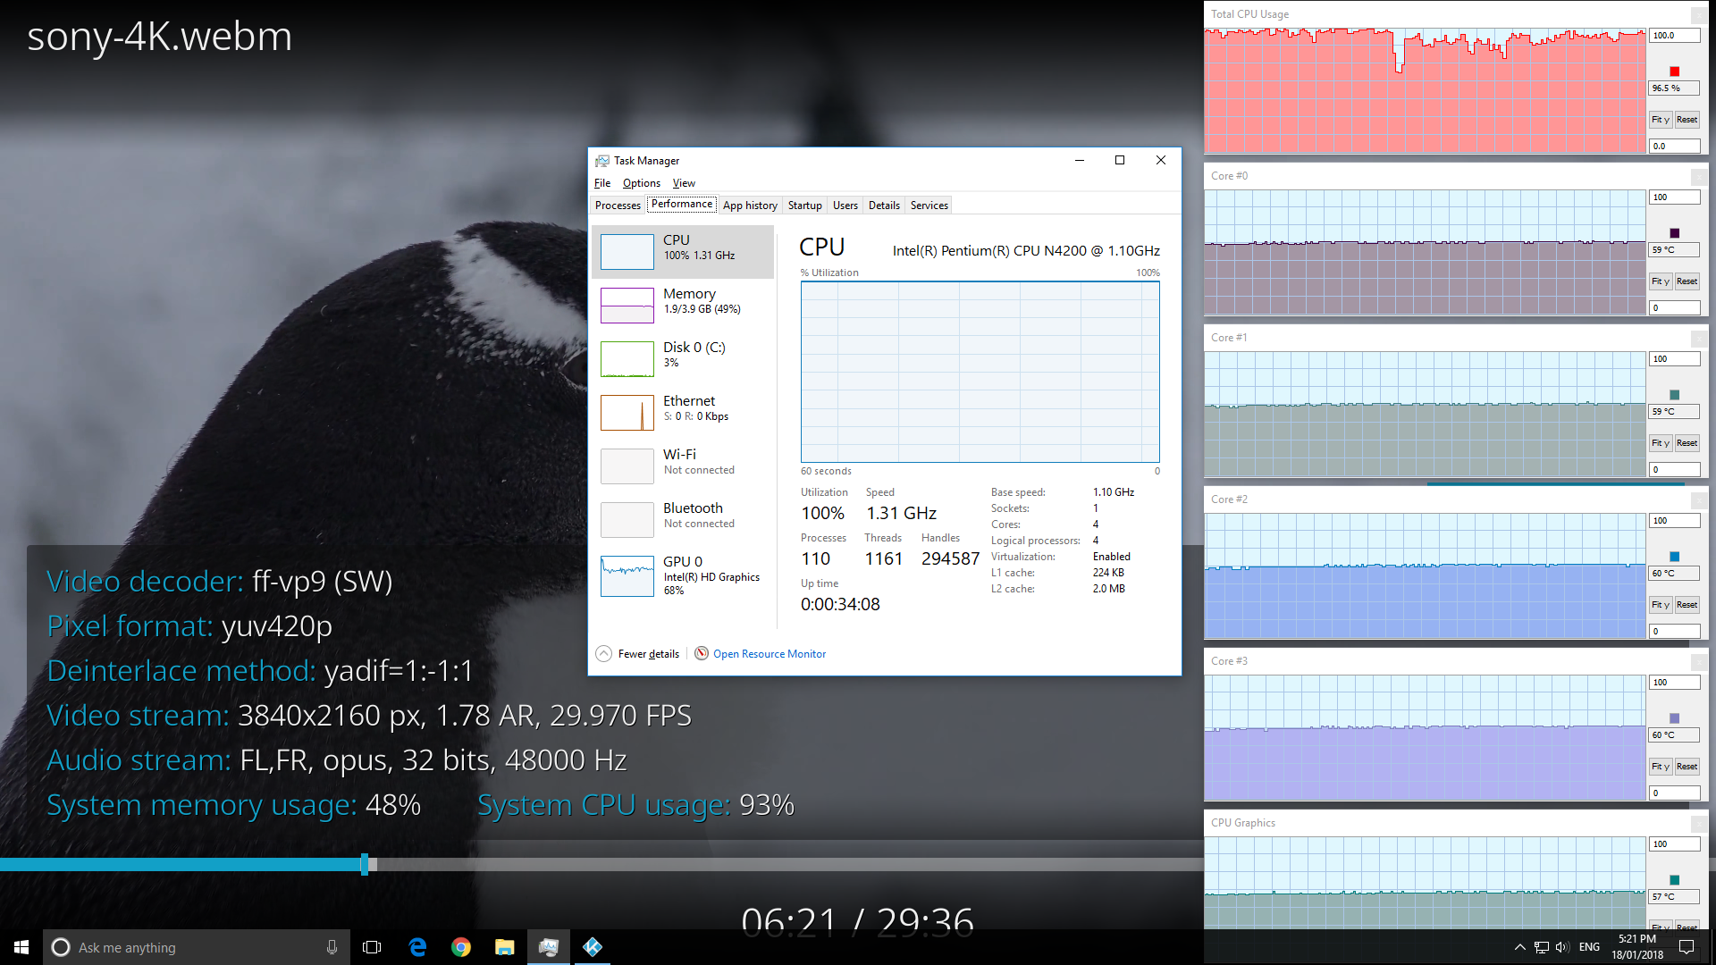Launch Google Chrome from the taskbar
Image resolution: width=1716 pixels, height=965 pixels.
pyautogui.click(x=461, y=947)
